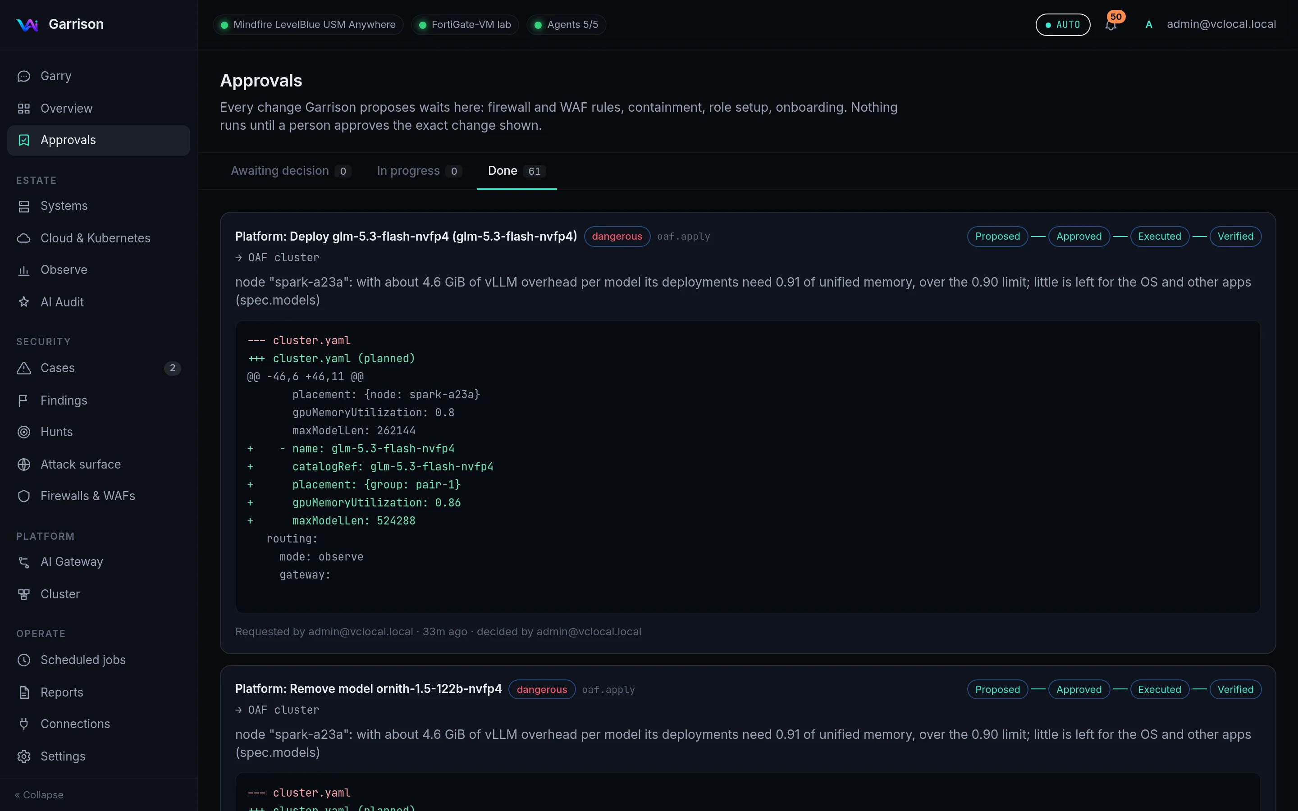Image resolution: width=1298 pixels, height=811 pixels.
Task: Open the AI Audit star icon
Action: (23, 302)
